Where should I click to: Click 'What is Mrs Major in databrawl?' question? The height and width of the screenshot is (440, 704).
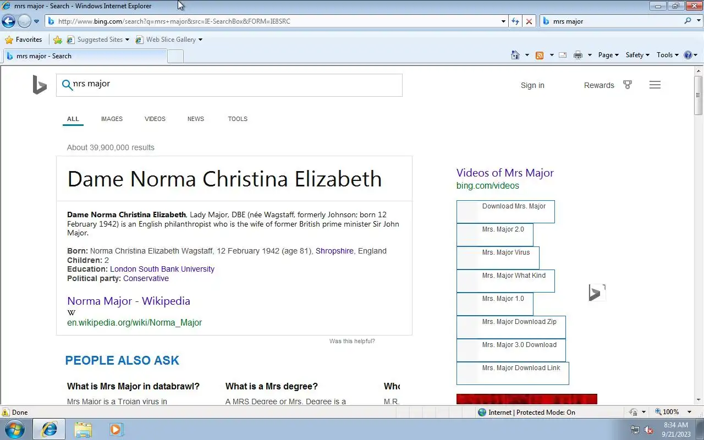pyautogui.click(x=133, y=387)
